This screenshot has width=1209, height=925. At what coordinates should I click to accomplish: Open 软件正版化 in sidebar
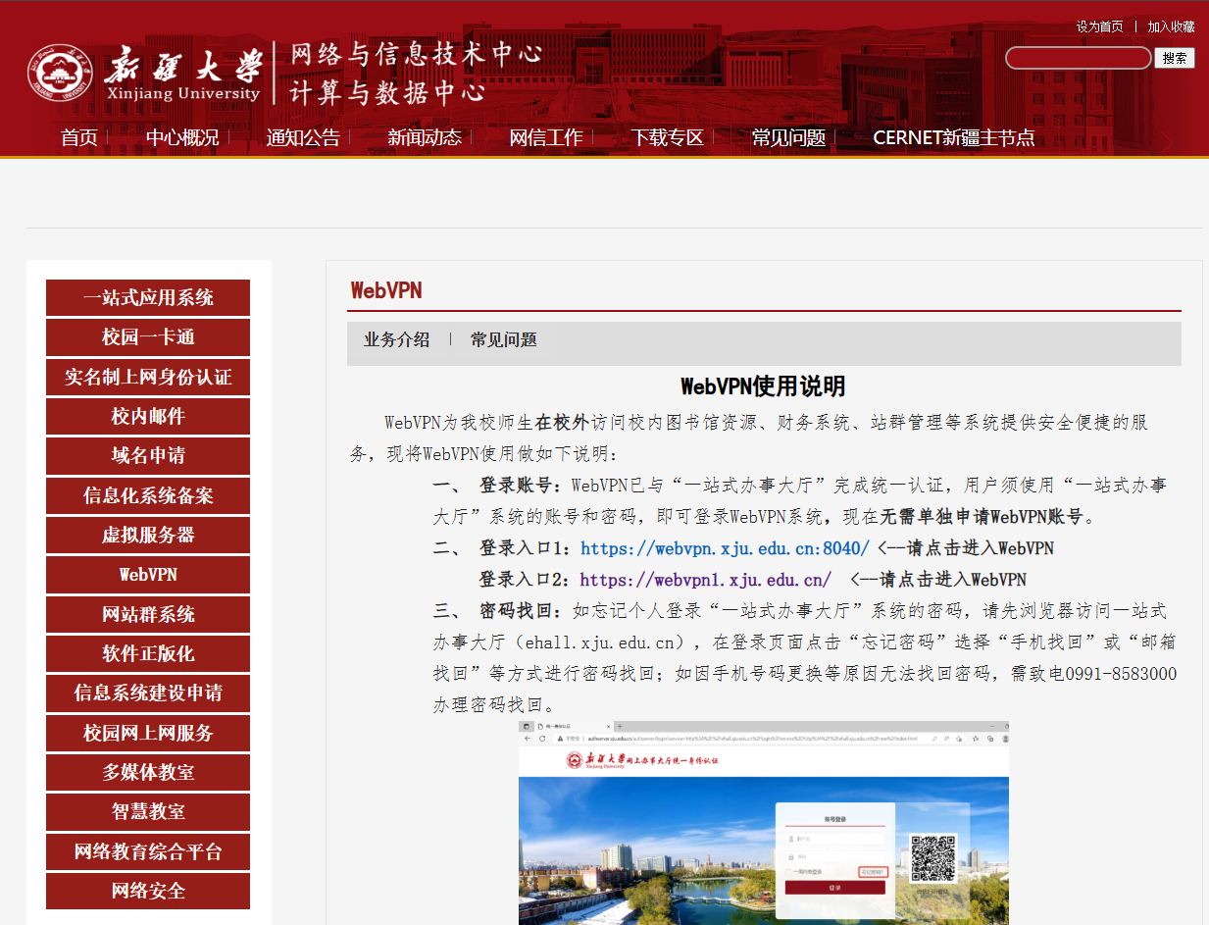click(x=148, y=654)
